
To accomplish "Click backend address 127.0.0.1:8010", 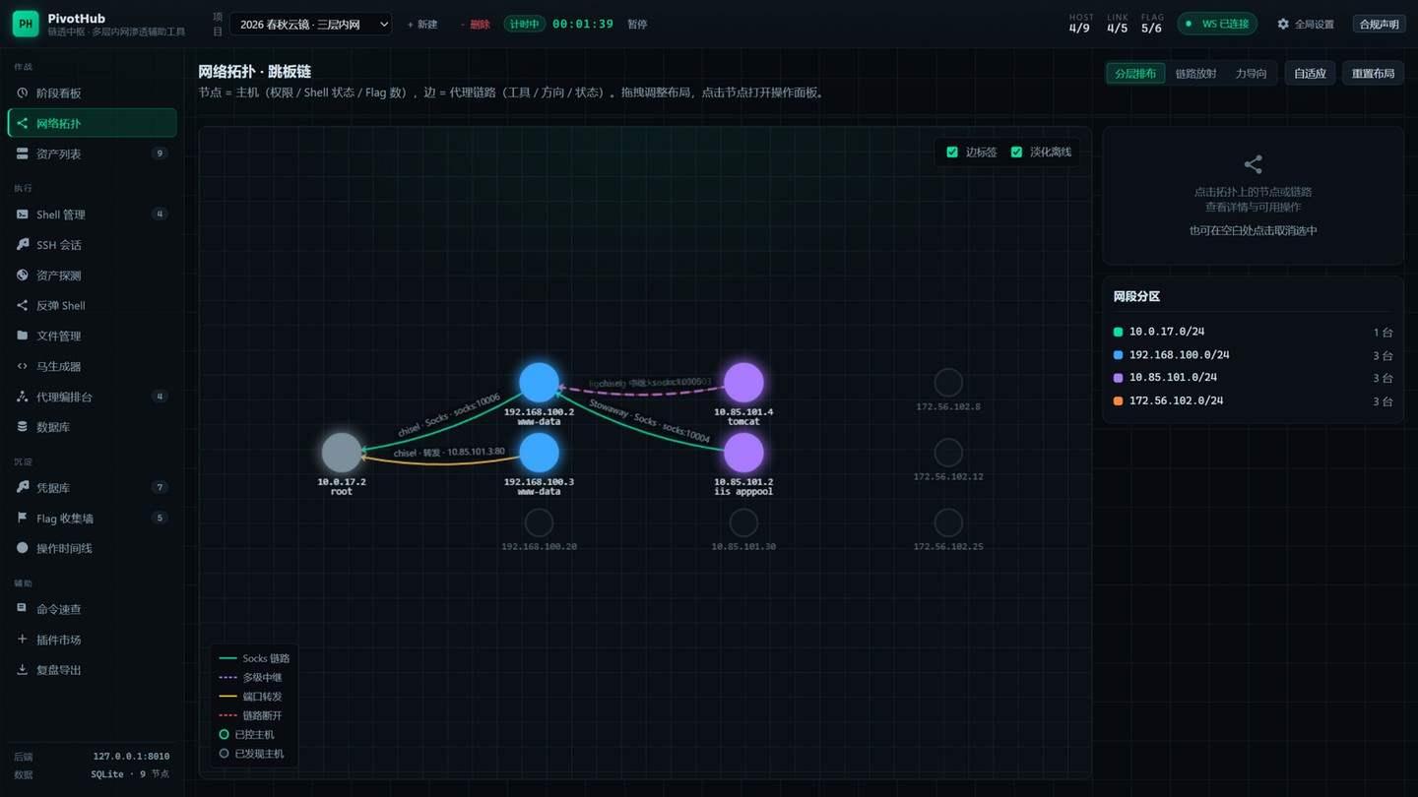I will [x=131, y=757].
